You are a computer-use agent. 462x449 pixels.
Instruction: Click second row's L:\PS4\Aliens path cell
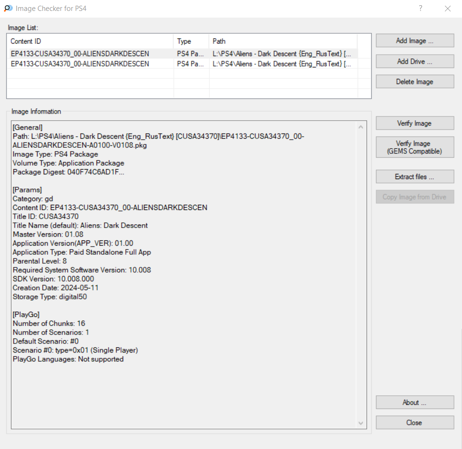pos(282,64)
